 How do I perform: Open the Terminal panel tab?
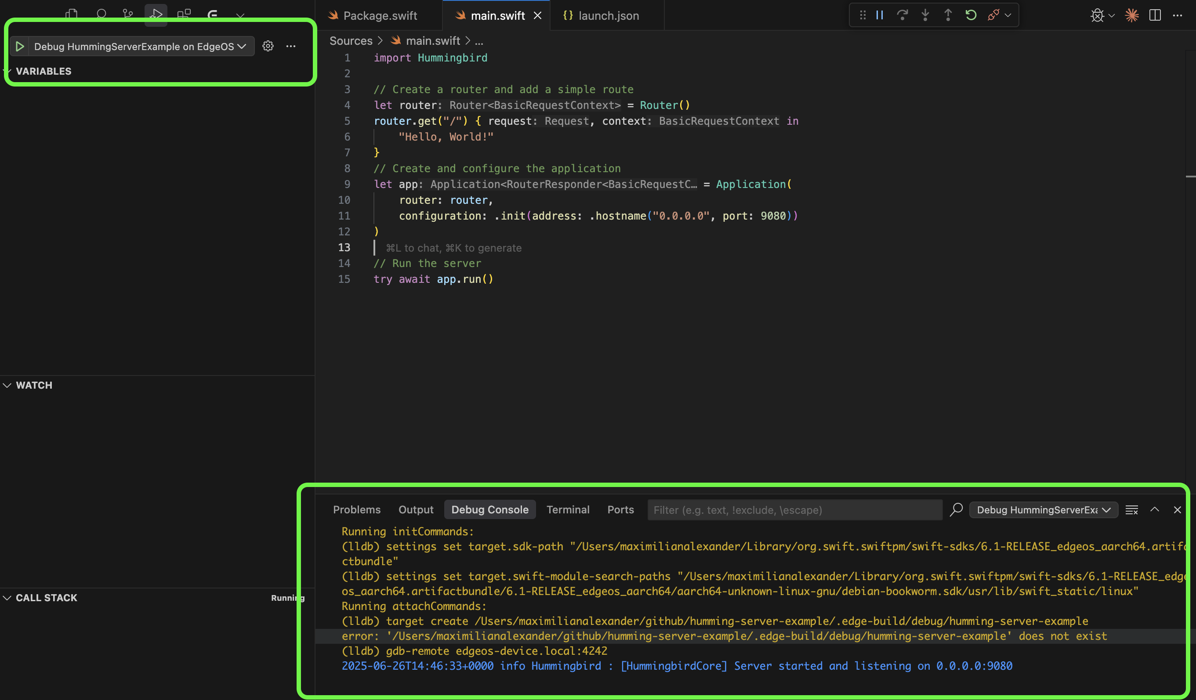568,509
